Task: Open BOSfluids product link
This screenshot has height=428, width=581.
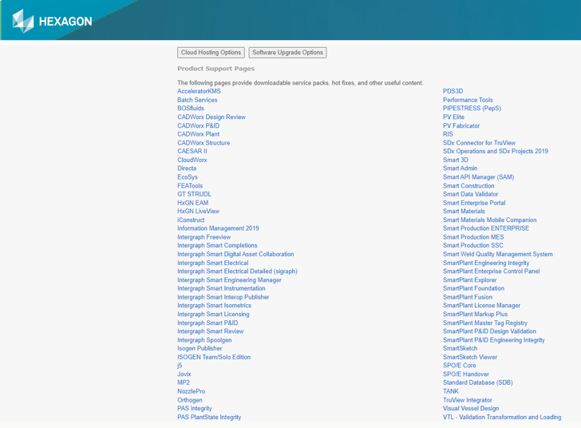Action: [x=191, y=109]
